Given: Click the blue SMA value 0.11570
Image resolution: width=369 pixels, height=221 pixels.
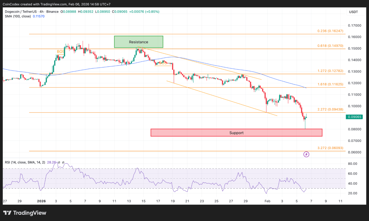Looking at the screenshot, I should (x=38, y=16).
